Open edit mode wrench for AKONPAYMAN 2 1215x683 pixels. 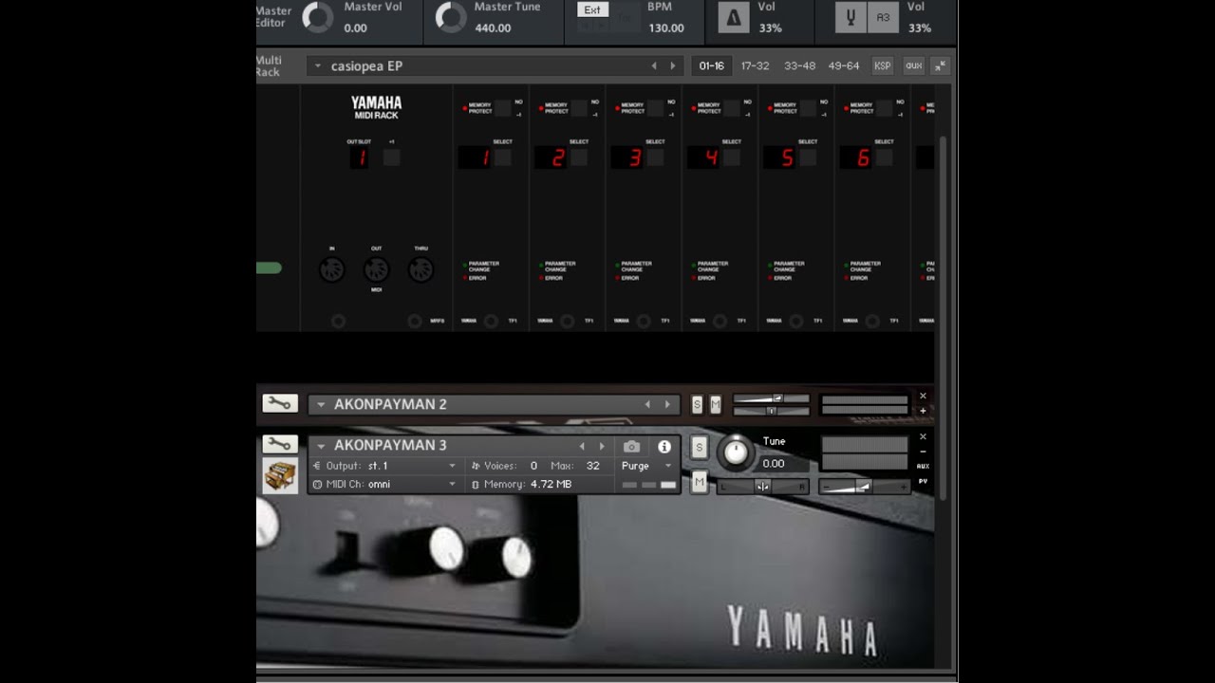point(280,403)
